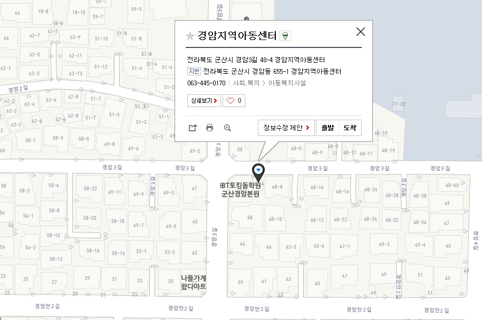The width and height of the screenshot is (482, 320).
Task: Zoom in using the magnifier icon
Action: pos(228,128)
